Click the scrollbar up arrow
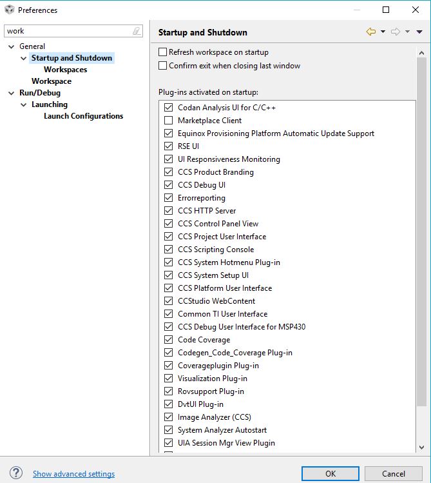Image resolution: width=431 pixels, height=483 pixels. 421,53
